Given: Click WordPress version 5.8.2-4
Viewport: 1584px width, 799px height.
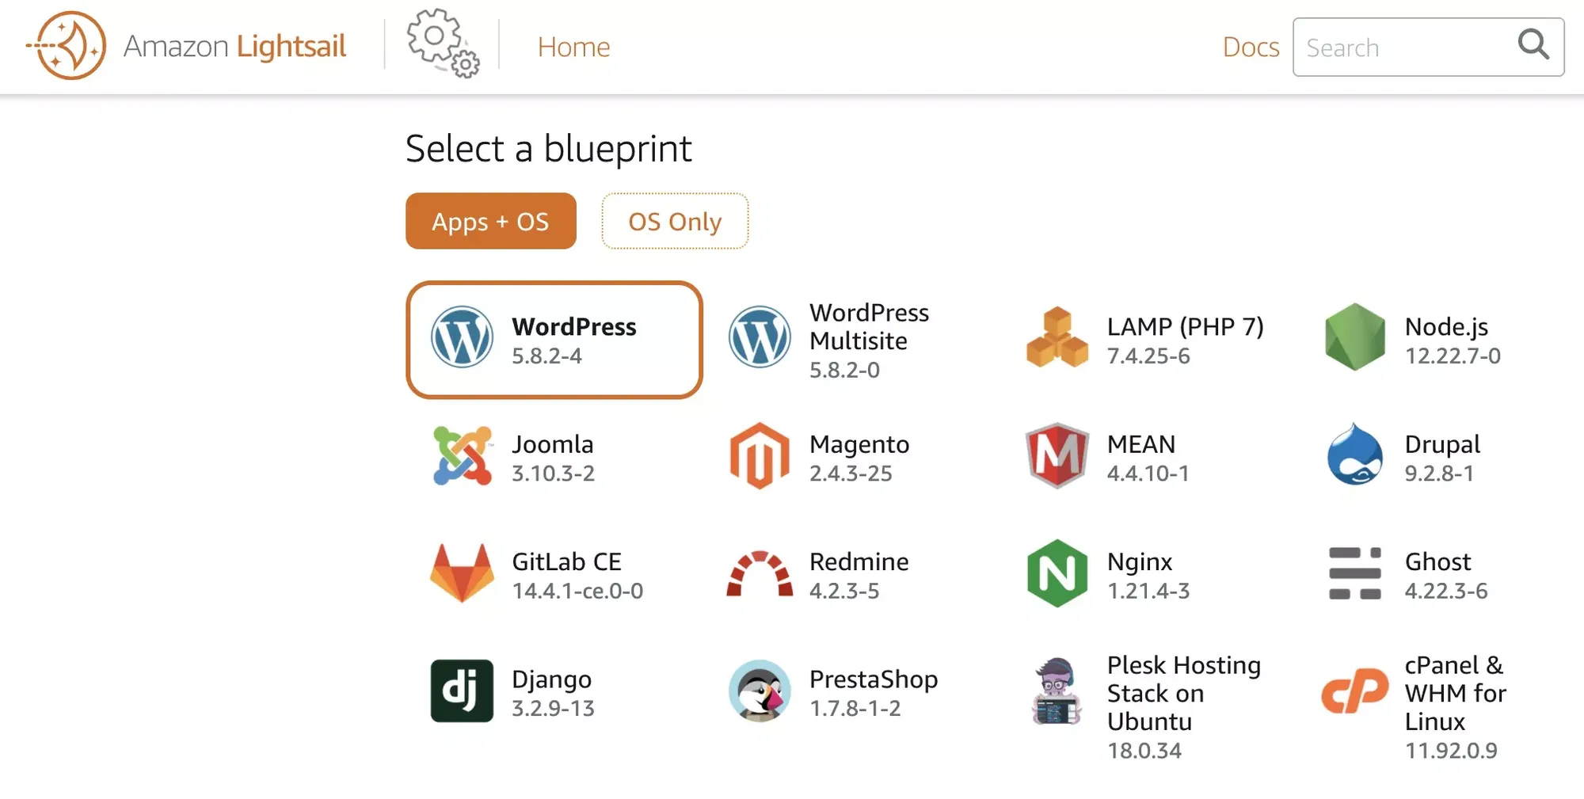Looking at the screenshot, I should (546, 356).
